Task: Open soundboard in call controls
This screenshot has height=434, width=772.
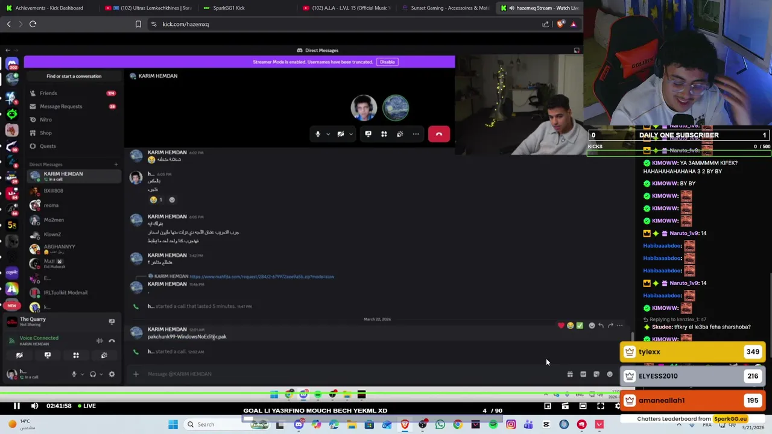Action: pyautogui.click(x=400, y=134)
